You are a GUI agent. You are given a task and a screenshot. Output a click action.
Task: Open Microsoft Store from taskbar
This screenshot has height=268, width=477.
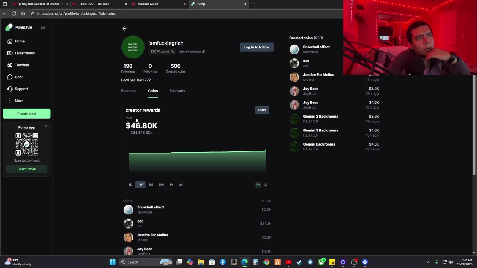212,262
